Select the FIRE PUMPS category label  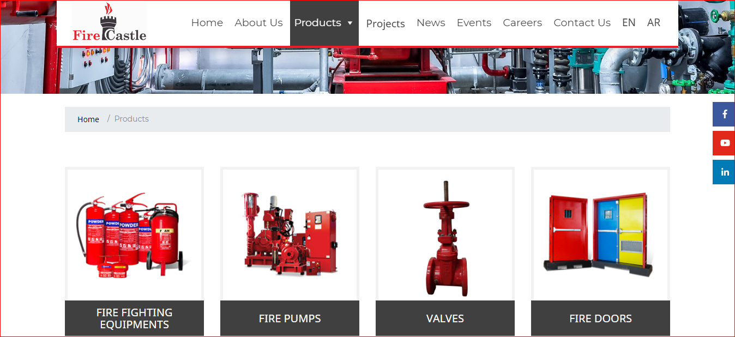(x=290, y=318)
